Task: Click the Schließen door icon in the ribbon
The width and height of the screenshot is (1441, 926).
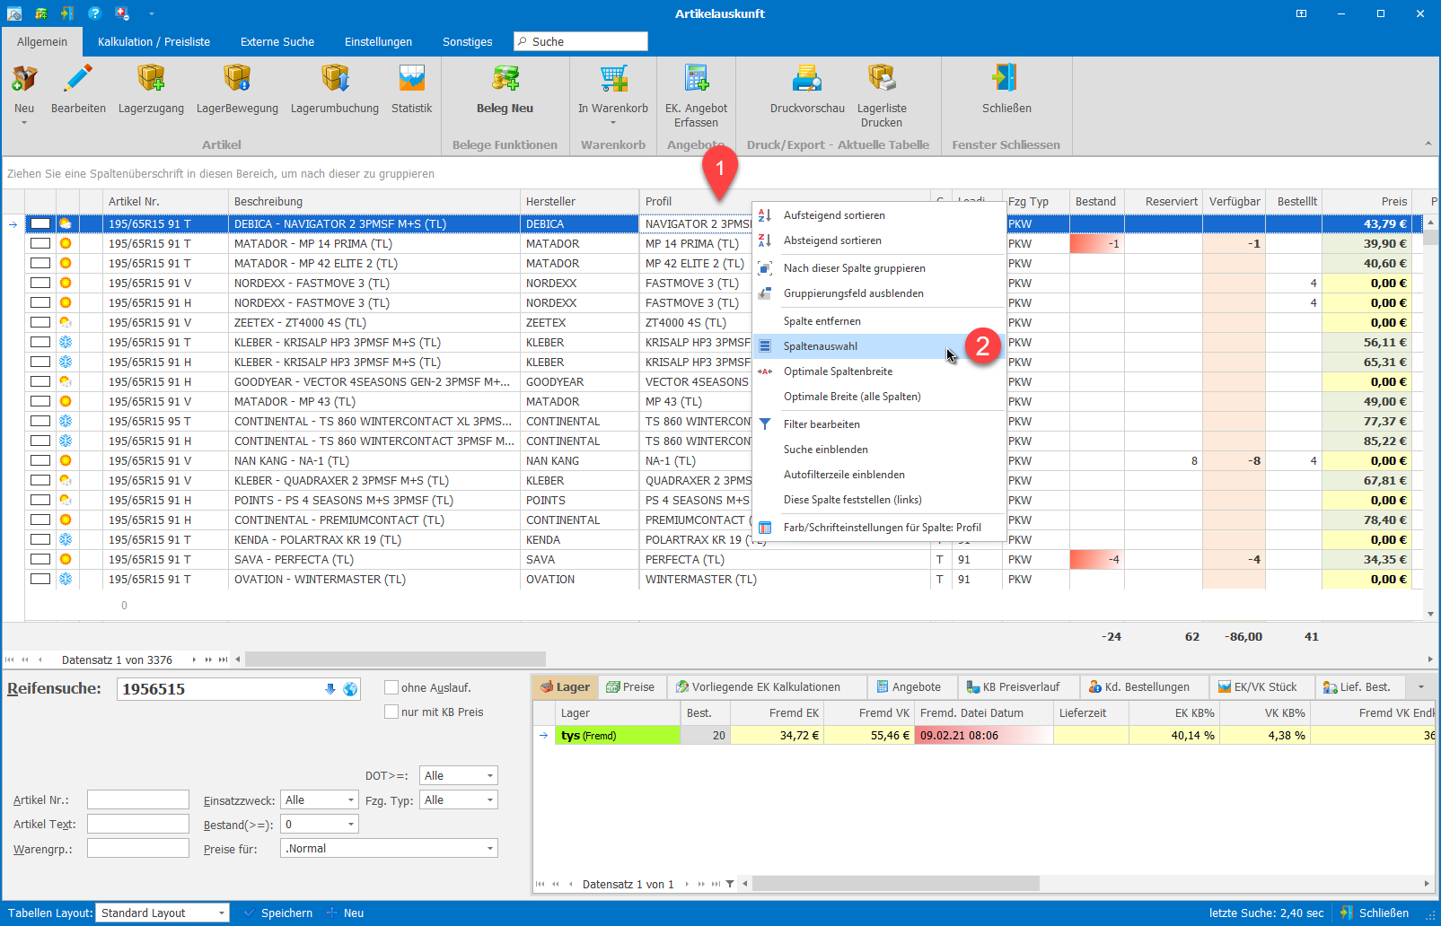Action: click(1006, 79)
